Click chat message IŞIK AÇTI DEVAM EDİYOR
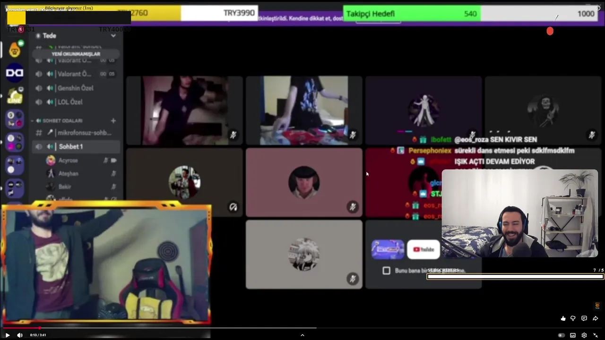 [494, 161]
